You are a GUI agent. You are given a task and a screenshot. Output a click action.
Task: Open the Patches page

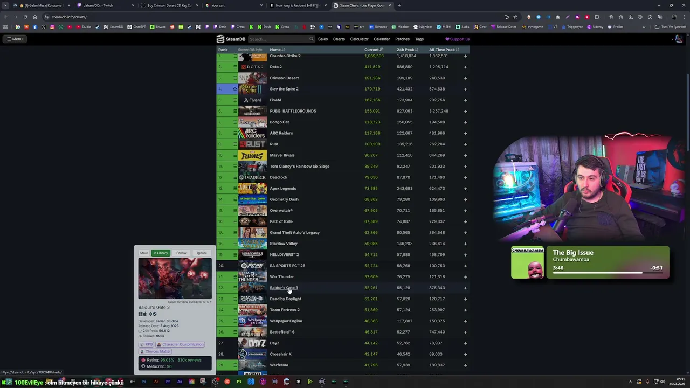(x=402, y=39)
